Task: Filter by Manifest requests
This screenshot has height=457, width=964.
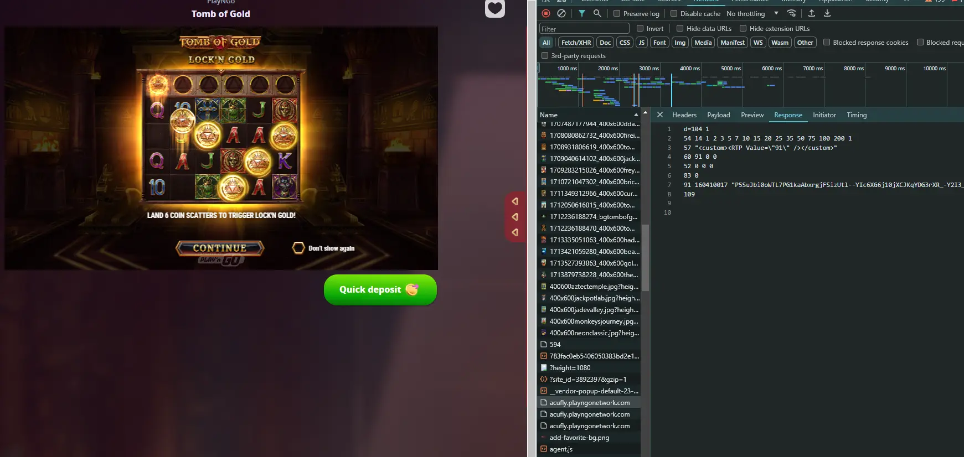Action: 733,43
